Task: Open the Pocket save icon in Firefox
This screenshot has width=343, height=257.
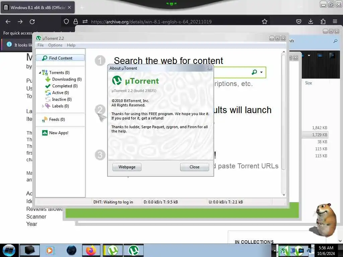Action: pyautogui.click(x=298, y=21)
